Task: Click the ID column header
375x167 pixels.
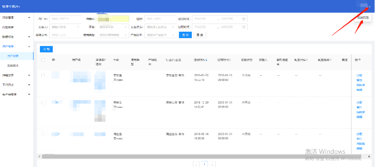Action: pyautogui.click(x=54, y=60)
